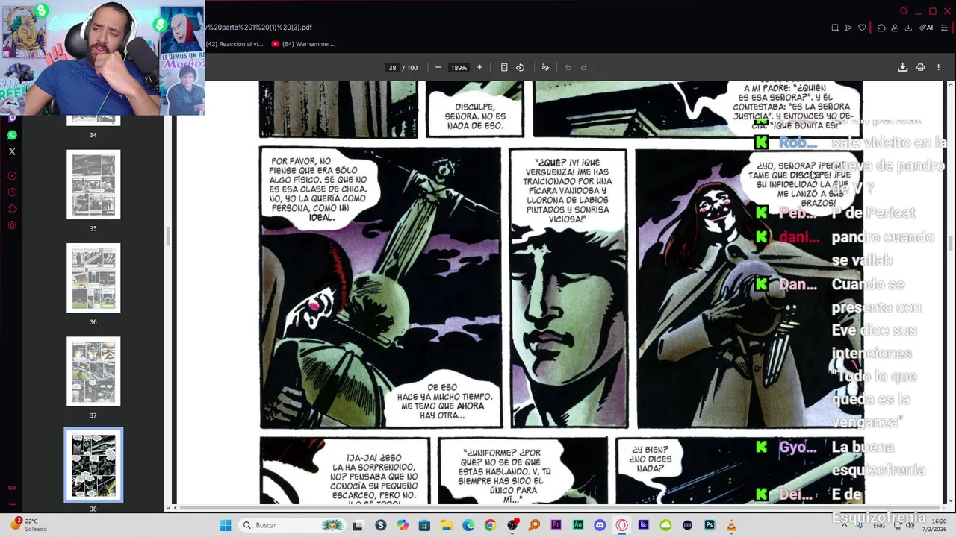
Task: Open VLC media player from the taskbar
Action: click(x=731, y=525)
